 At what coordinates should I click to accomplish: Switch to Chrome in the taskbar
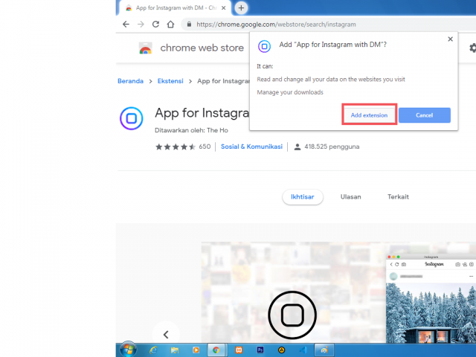[x=216, y=350]
